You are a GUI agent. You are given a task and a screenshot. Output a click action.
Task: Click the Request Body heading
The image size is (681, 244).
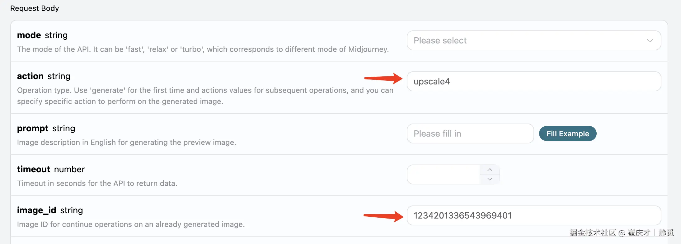pyautogui.click(x=35, y=8)
